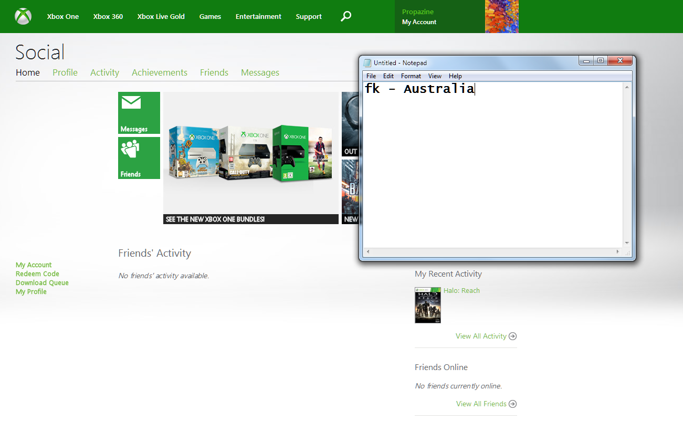683x432 pixels.
Task: Click Notepad's horizontal scrollbar left arrow
Action: [367, 252]
